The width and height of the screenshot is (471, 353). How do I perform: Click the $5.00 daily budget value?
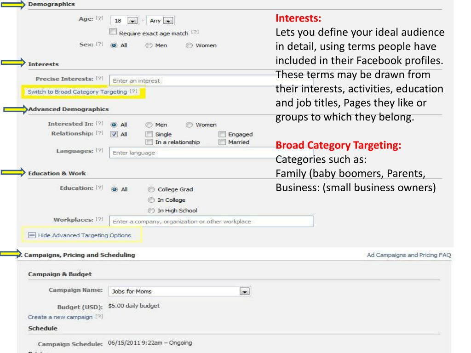(x=134, y=306)
